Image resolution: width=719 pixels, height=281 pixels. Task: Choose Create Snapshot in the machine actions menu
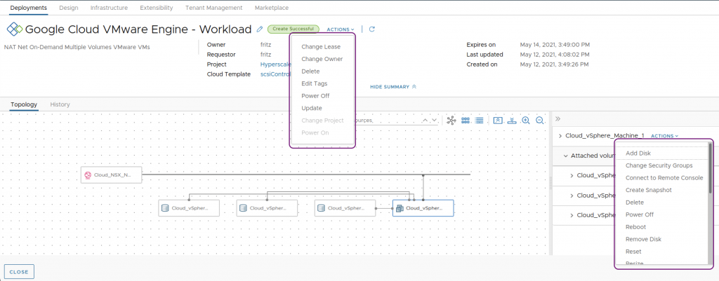coord(648,190)
